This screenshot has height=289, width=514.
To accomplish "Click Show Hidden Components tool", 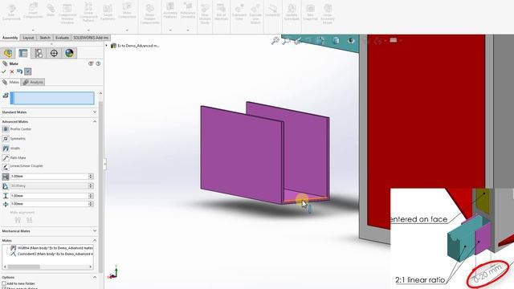I will point(150,14).
